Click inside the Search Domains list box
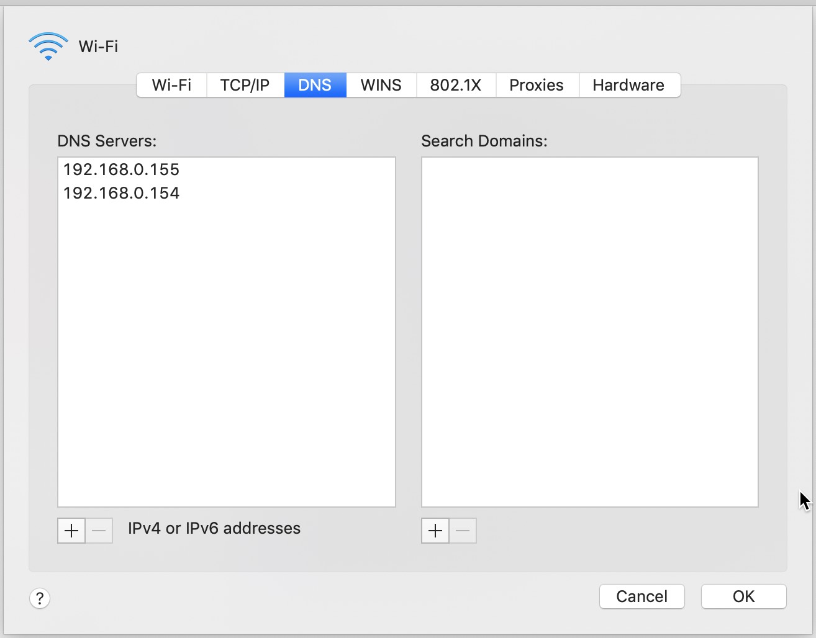This screenshot has width=816, height=638. [x=590, y=332]
